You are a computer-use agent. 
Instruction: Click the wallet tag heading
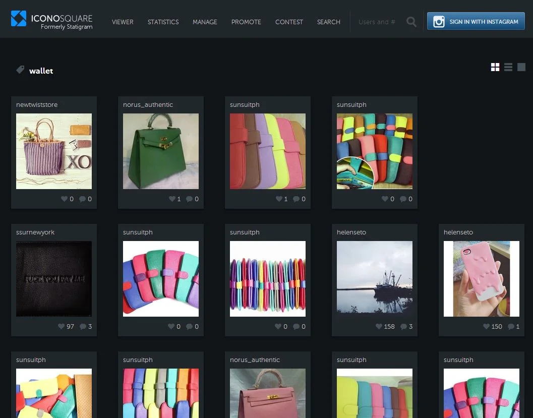(41, 71)
